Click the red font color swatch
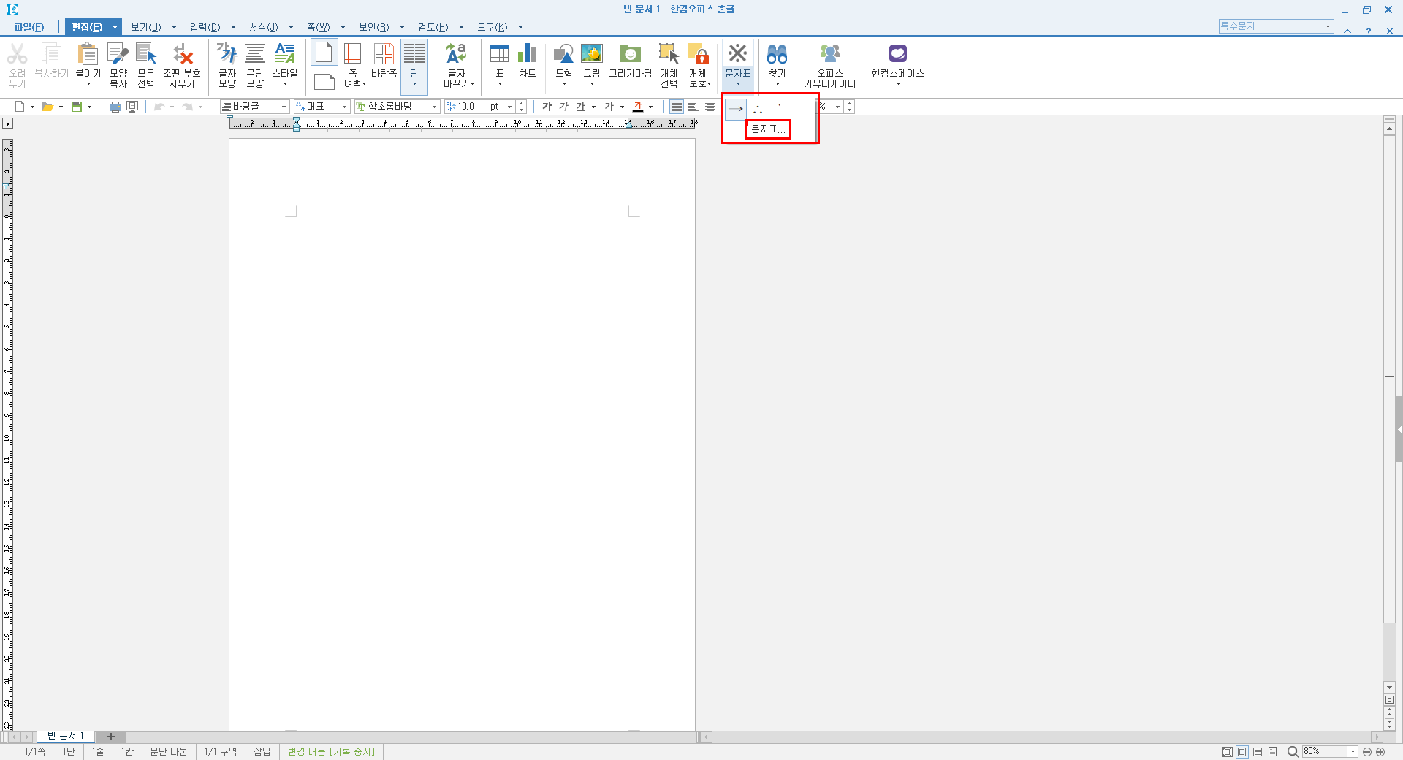Viewport: 1403px width, 760px height. coord(638,107)
